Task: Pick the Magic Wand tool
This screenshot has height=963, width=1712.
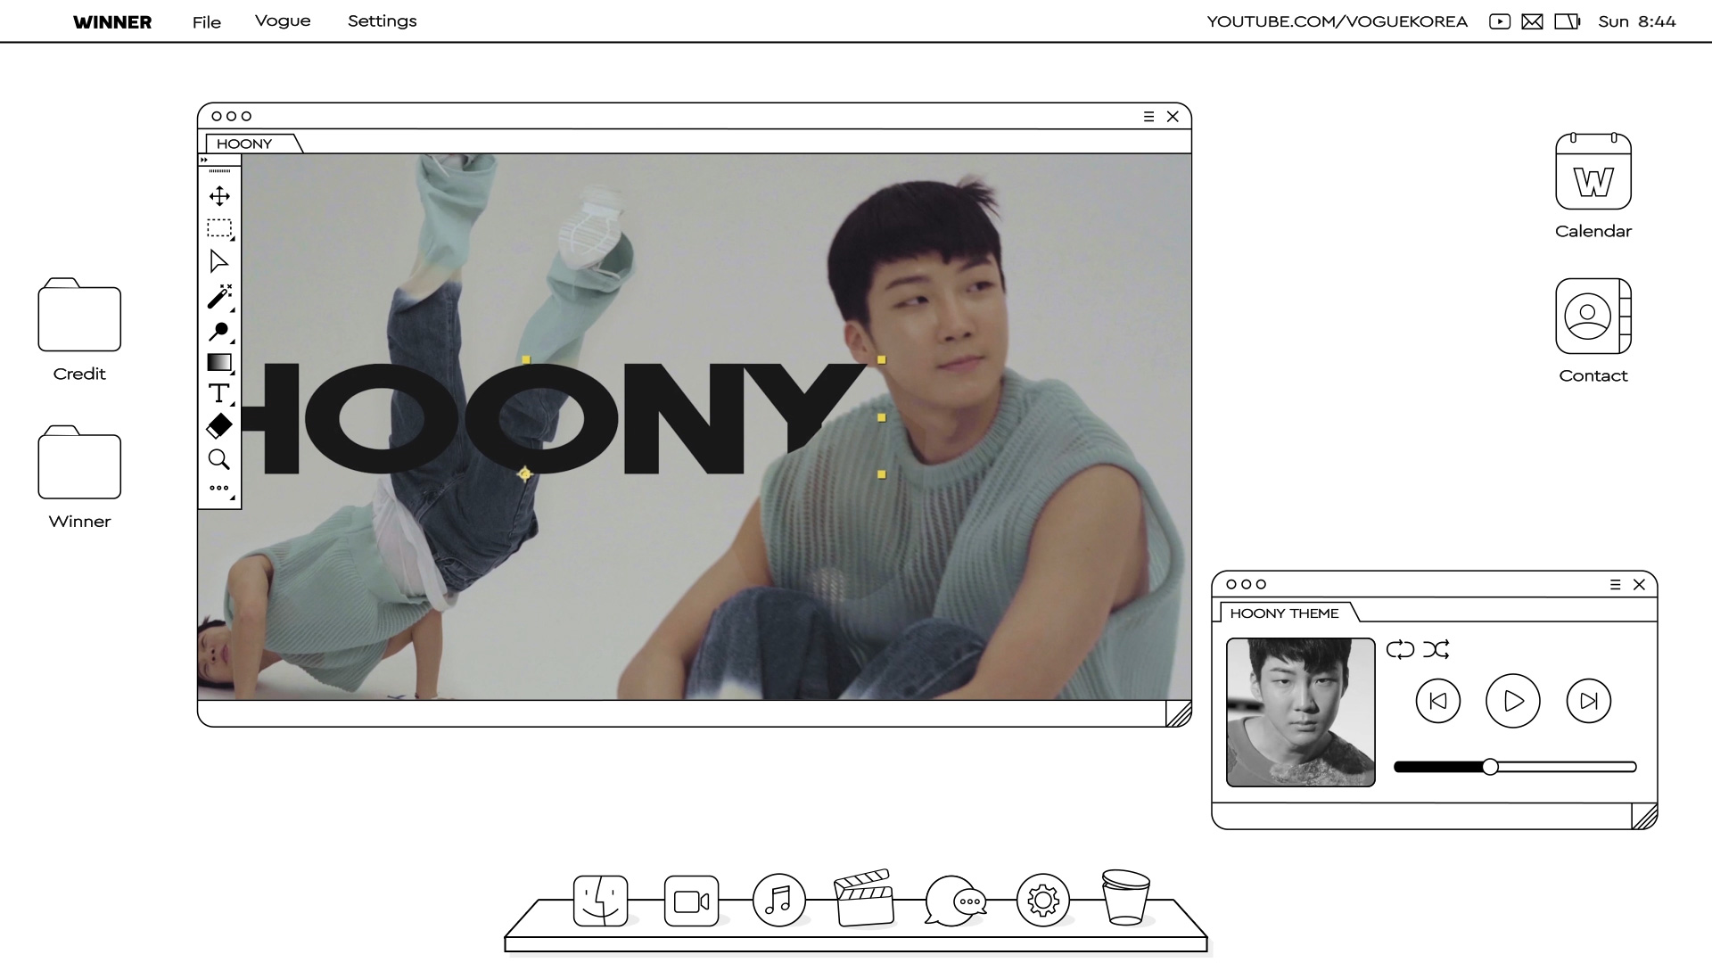Action: click(x=219, y=296)
